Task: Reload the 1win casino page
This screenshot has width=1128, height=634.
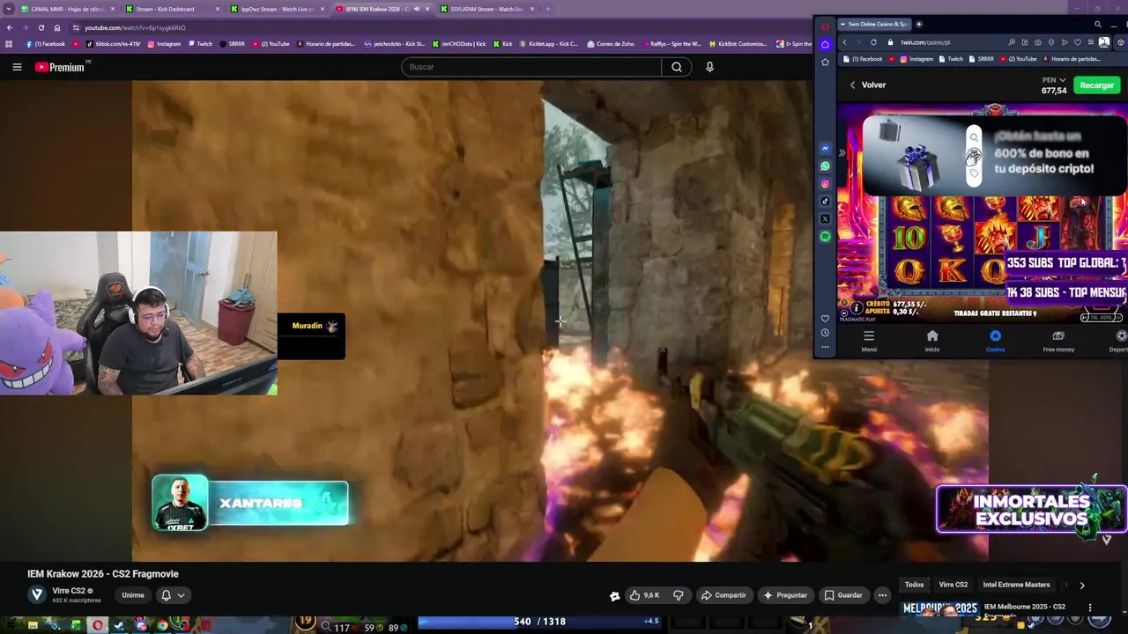Action: 873,42
